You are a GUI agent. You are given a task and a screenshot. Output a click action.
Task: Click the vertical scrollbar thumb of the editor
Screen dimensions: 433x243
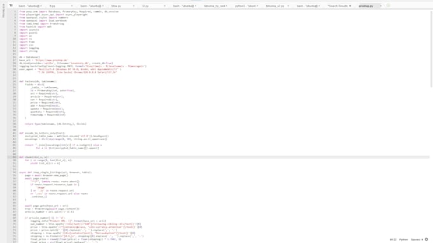[431, 49]
